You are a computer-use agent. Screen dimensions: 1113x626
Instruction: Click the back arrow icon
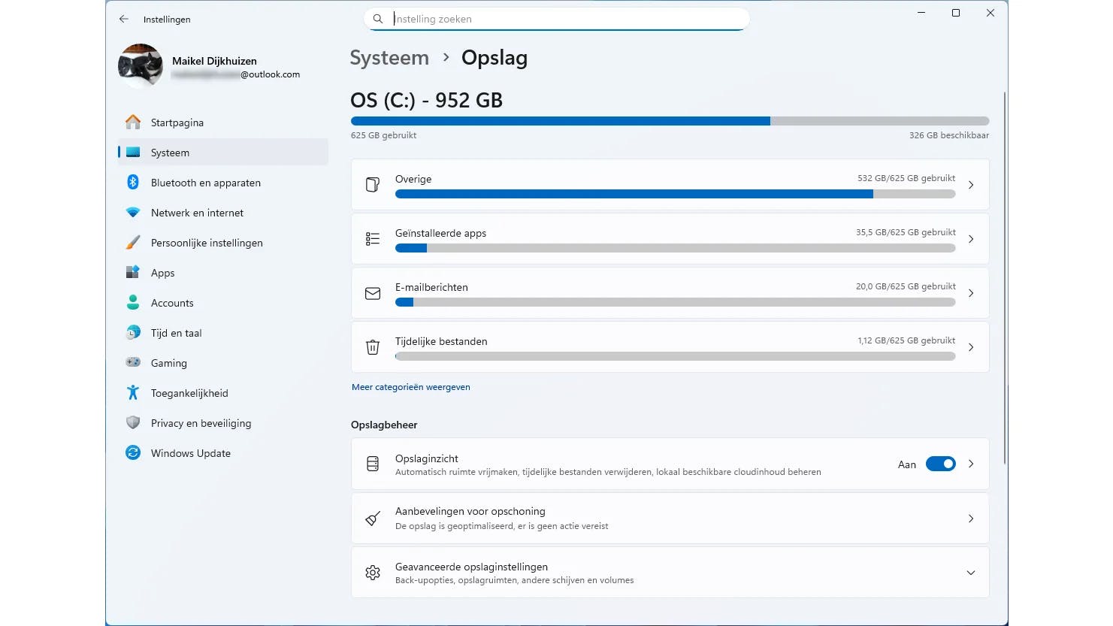[x=124, y=20]
